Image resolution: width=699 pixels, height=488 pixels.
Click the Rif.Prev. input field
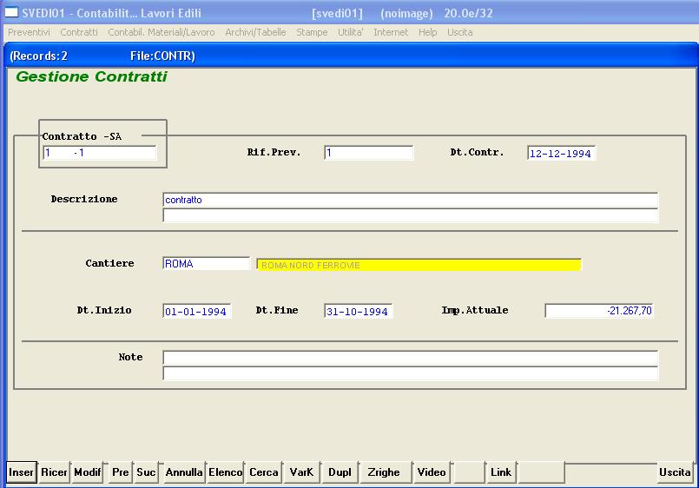(369, 153)
